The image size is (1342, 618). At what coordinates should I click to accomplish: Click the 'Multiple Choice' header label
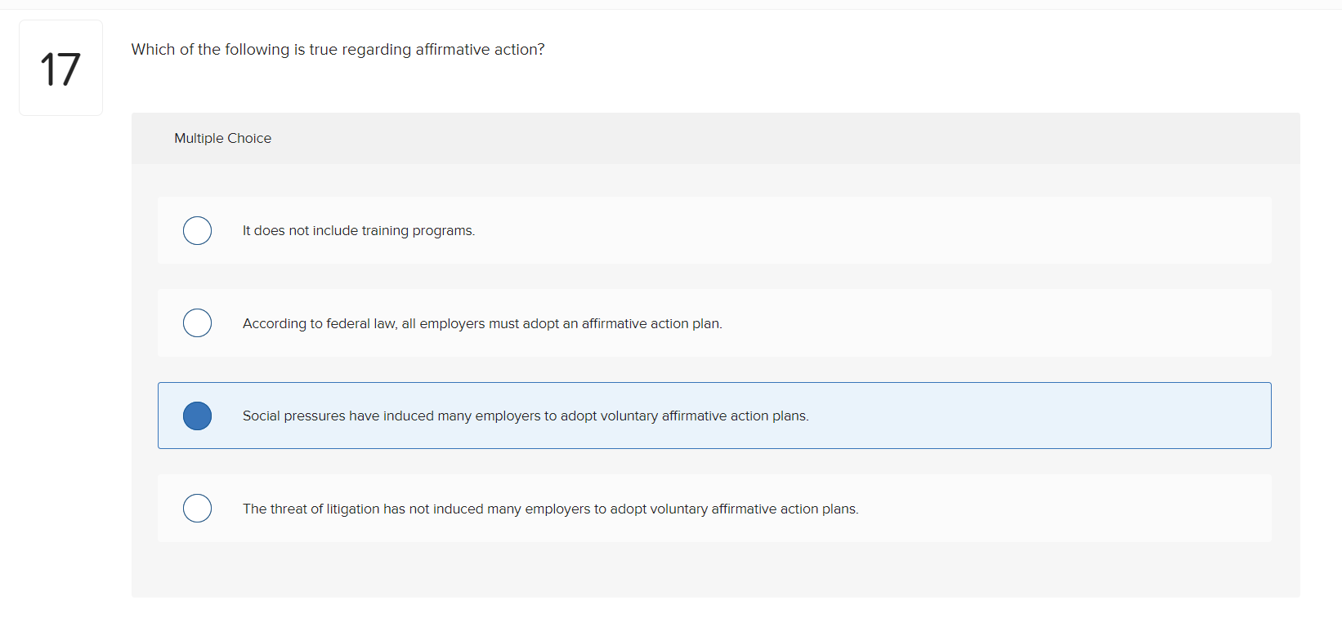(222, 138)
